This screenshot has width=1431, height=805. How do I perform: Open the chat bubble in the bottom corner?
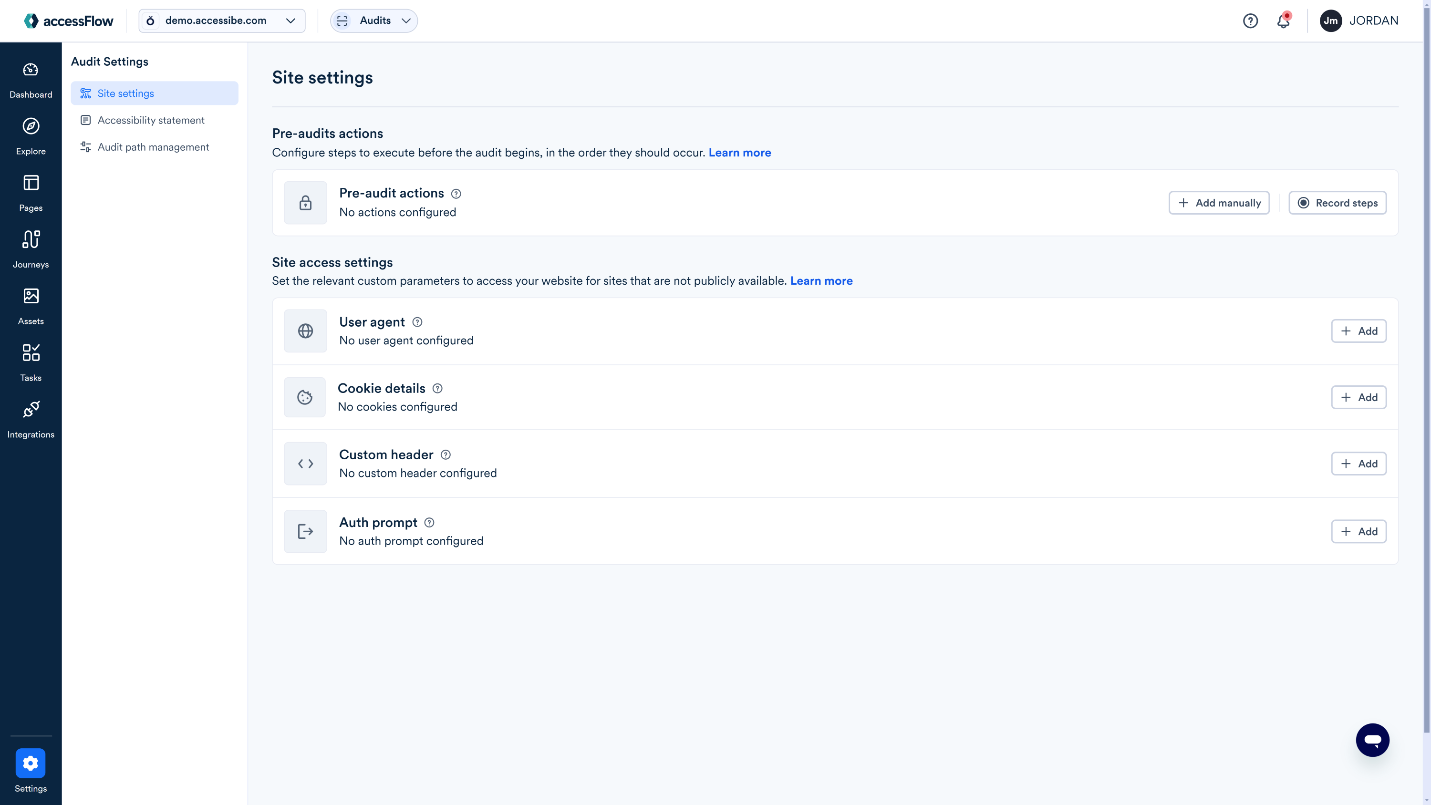point(1373,740)
